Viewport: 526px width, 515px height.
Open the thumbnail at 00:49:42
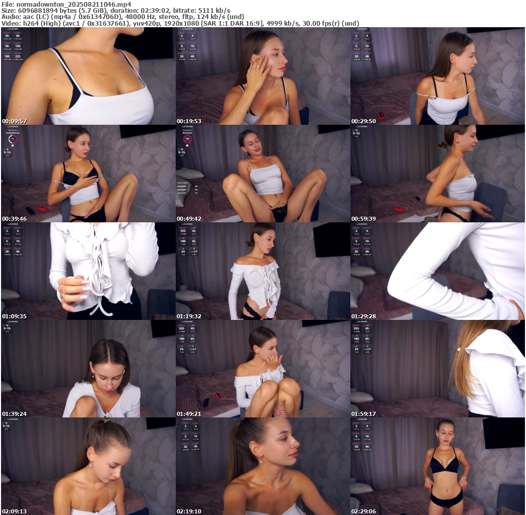click(x=263, y=174)
